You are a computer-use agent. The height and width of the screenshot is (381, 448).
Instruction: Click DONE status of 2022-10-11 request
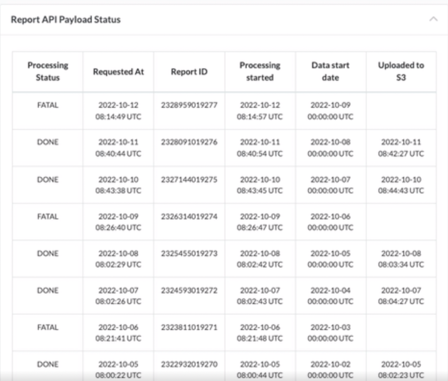tap(48, 142)
